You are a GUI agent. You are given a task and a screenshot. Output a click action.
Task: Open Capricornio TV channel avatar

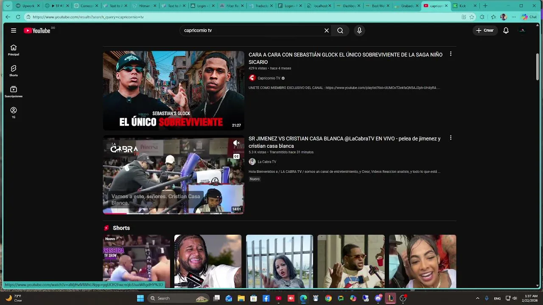(252, 78)
